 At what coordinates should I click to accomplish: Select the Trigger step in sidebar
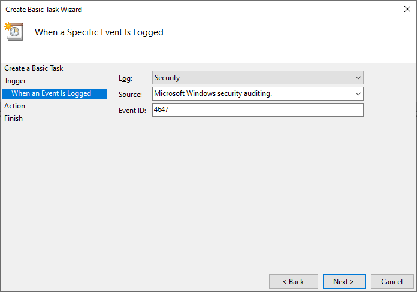[15, 81]
